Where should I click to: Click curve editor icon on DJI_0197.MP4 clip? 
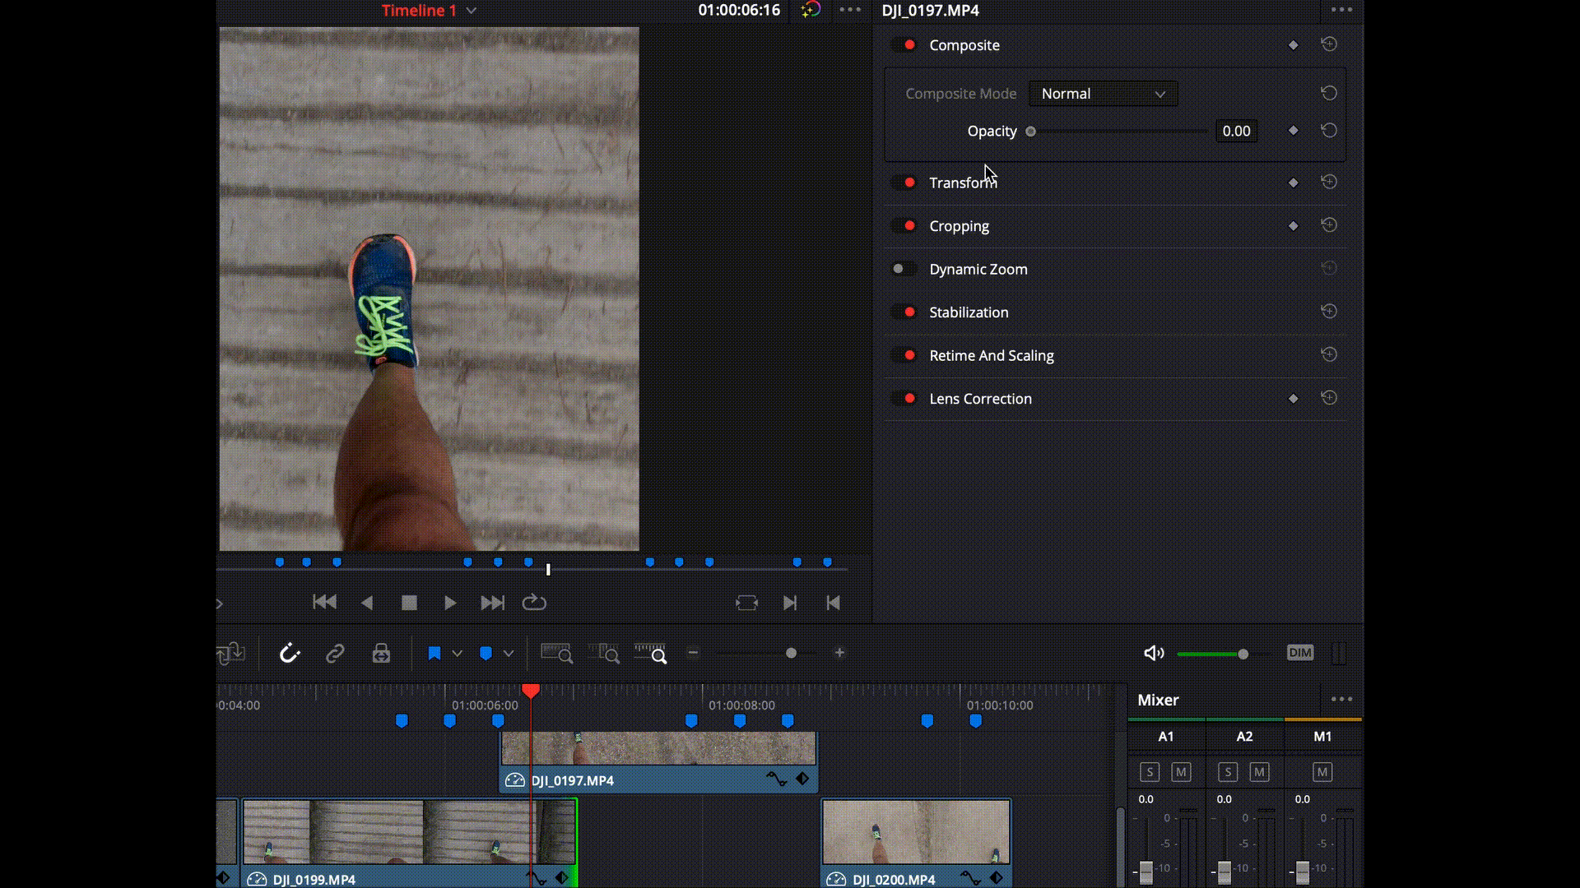click(x=776, y=779)
